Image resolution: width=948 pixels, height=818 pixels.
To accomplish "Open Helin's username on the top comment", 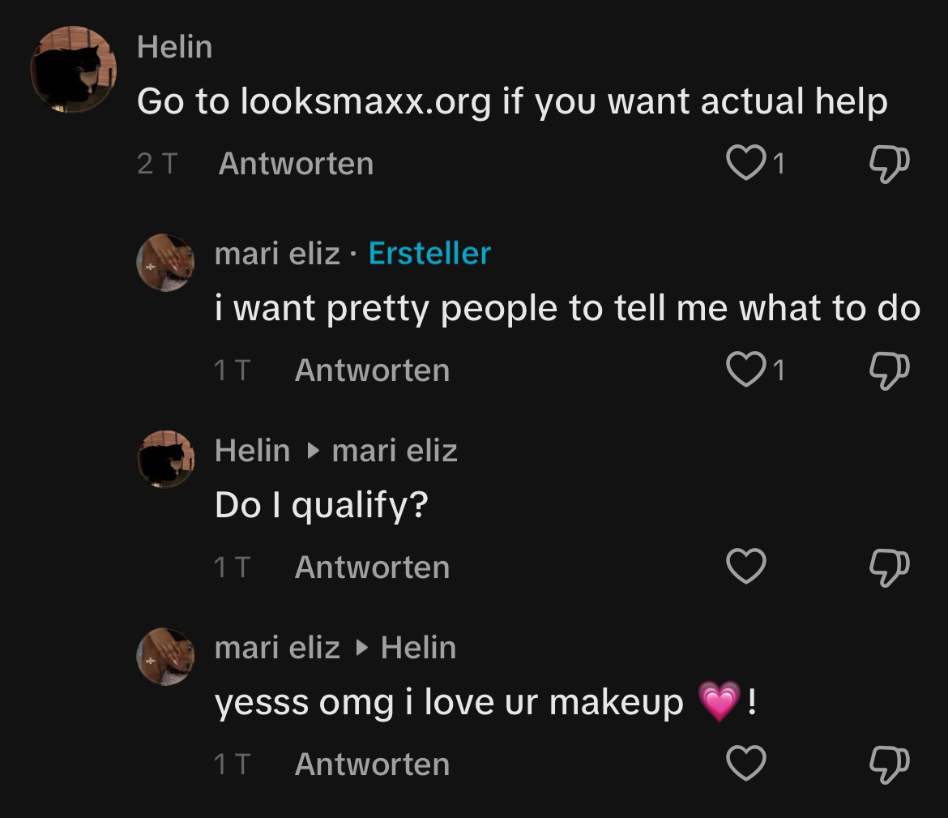I will 175,47.
